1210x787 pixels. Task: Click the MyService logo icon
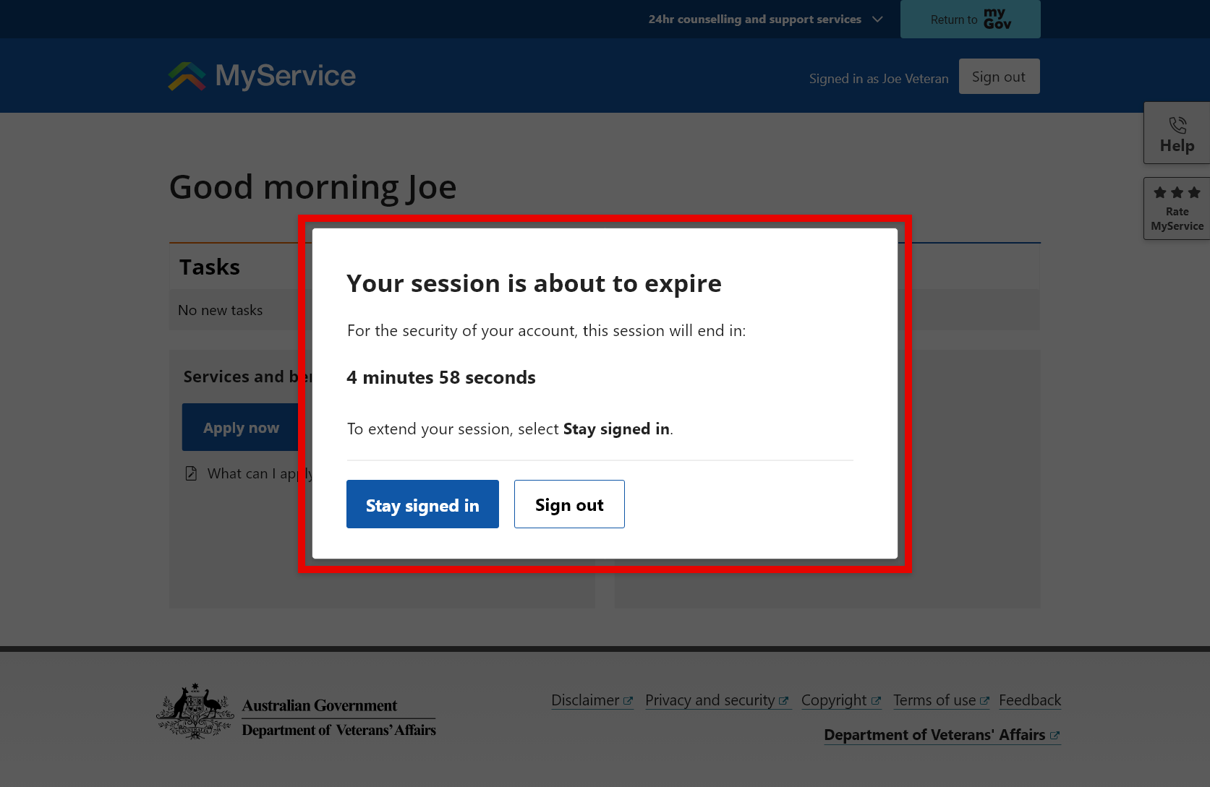(187, 76)
